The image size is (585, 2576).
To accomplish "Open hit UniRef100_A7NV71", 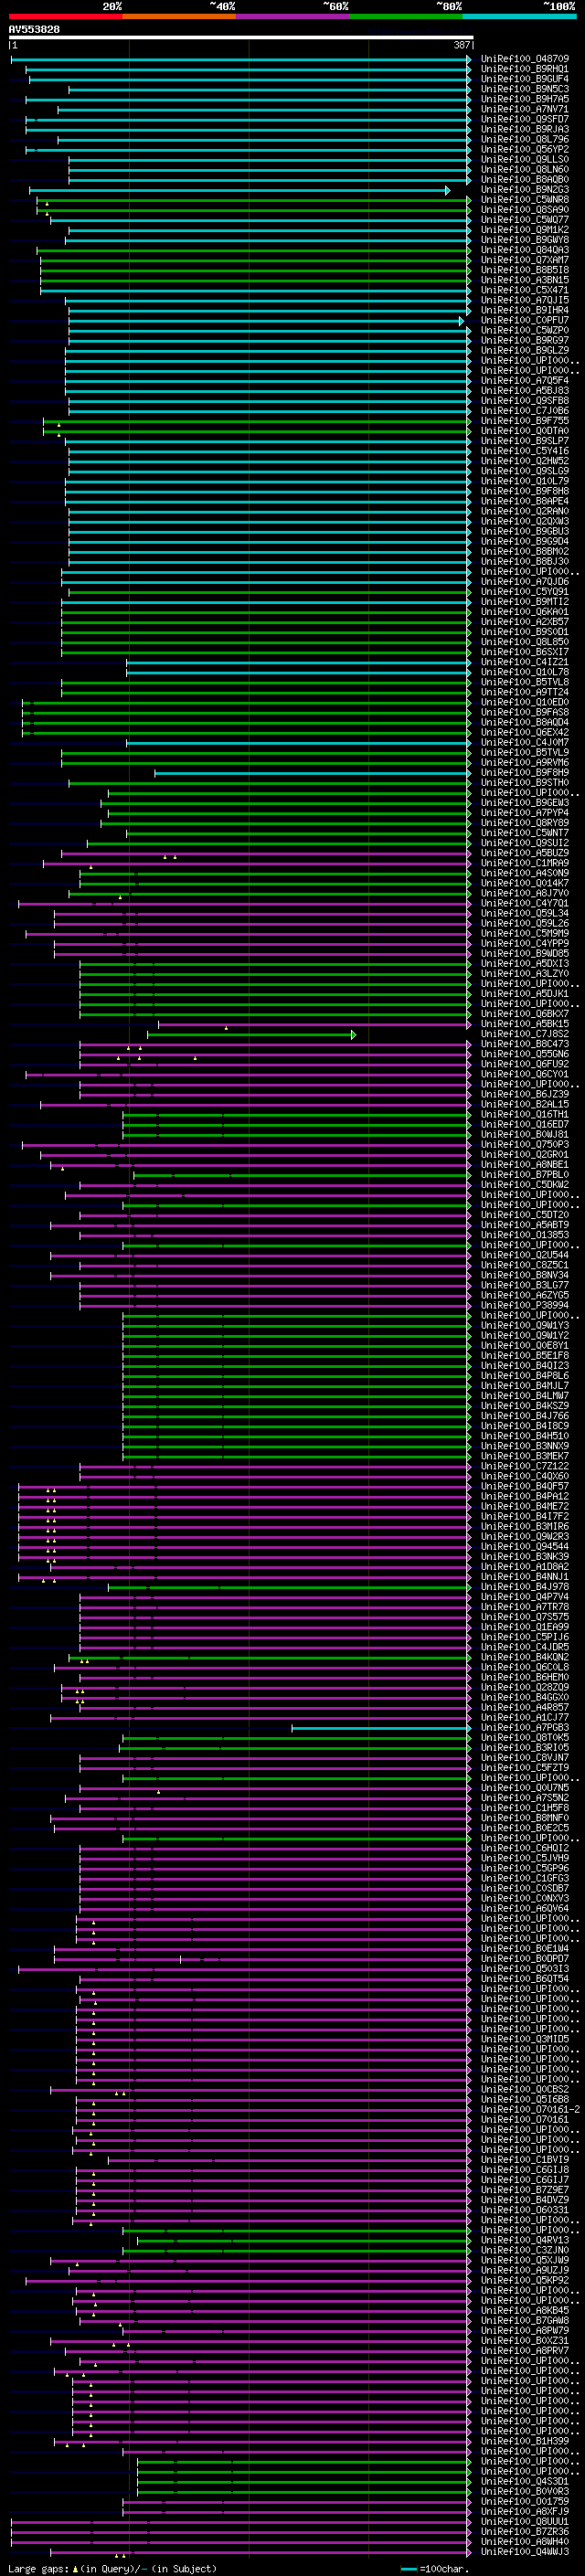I will pyautogui.click(x=525, y=110).
